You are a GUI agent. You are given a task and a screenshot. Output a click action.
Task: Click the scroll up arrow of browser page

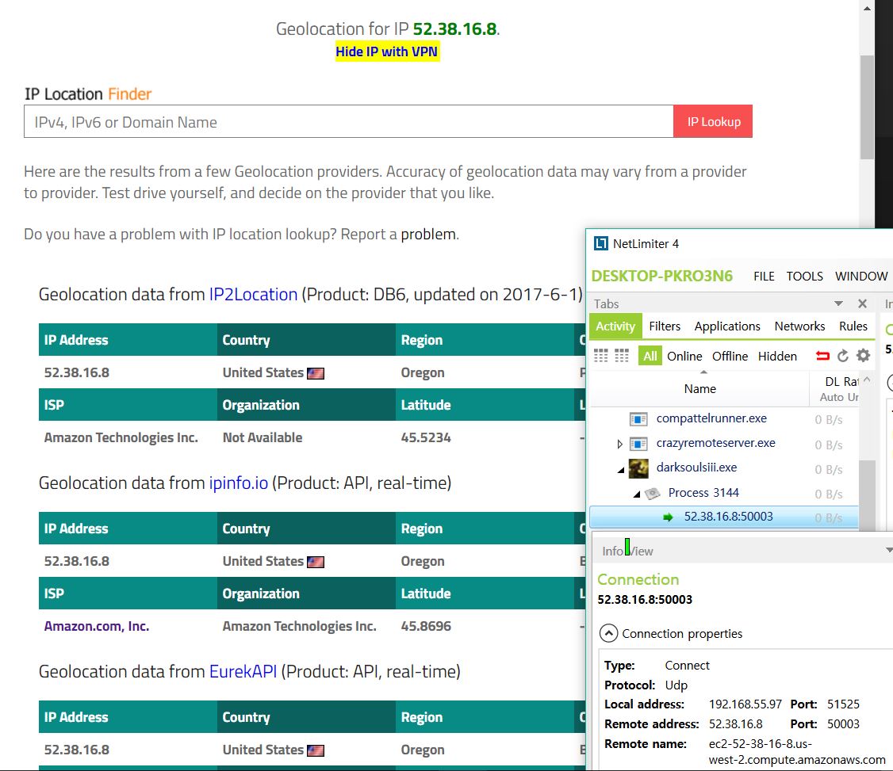coord(867,8)
